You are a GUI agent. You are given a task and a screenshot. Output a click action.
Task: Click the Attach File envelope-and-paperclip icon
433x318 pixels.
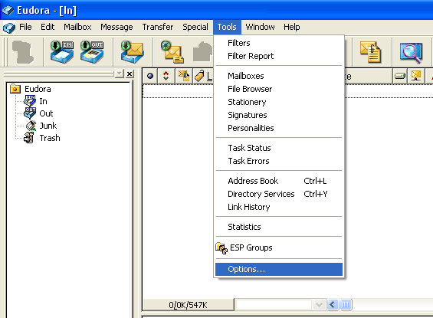click(371, 52)
